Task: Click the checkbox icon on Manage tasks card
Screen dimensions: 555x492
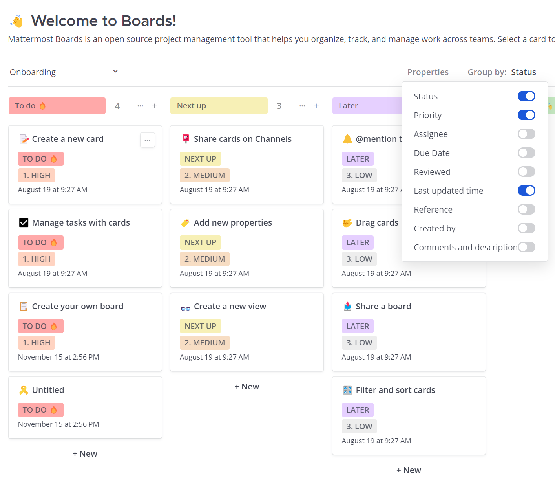Action: point(24,223)
